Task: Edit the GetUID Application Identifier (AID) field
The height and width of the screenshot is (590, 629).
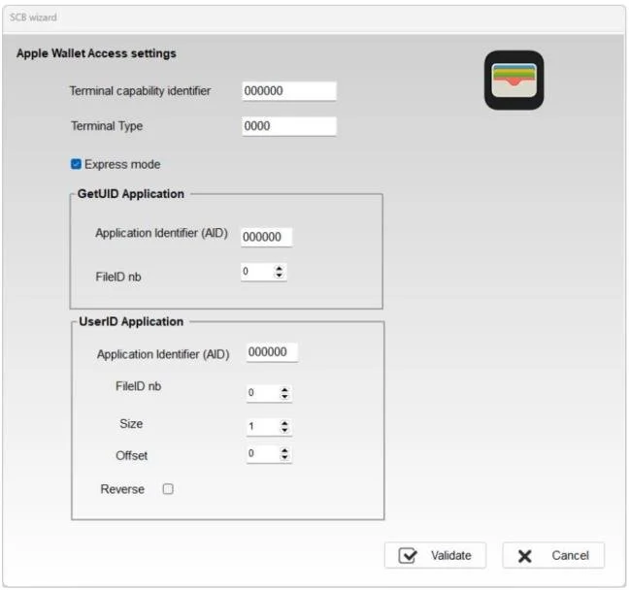Action: tap(266, 237)
